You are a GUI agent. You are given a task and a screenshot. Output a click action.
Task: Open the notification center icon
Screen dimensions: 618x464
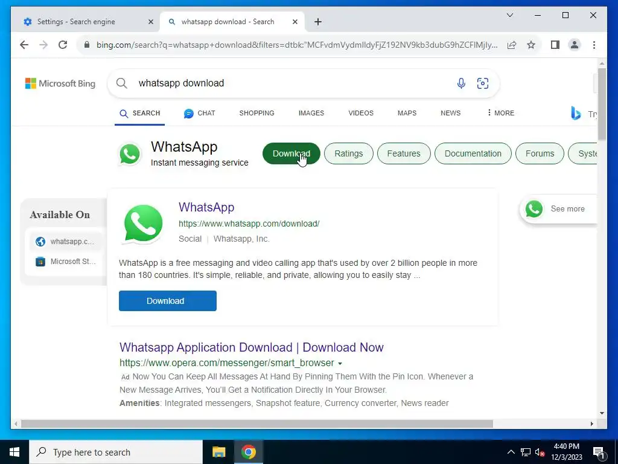click(x=599, y=452)
